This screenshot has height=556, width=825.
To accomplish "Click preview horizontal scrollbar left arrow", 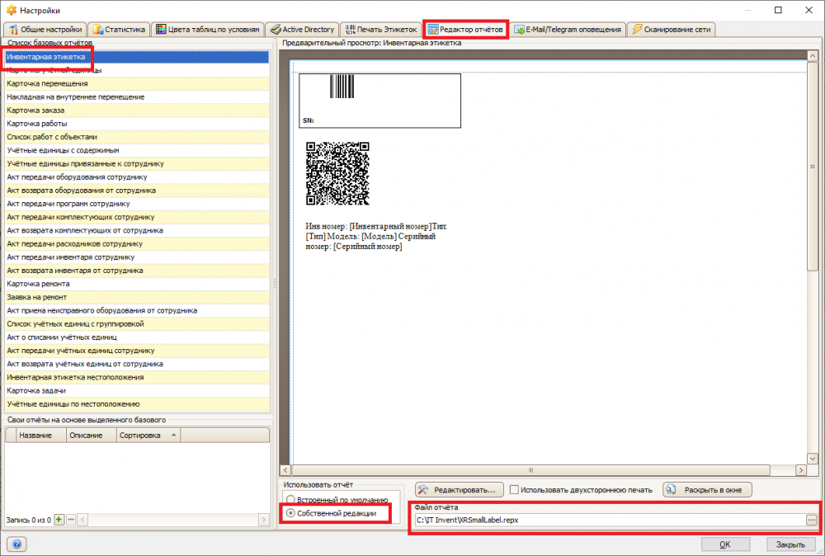I will pos(285,469).
